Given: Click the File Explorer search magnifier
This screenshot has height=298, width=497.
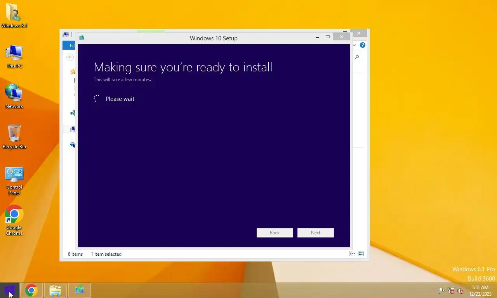Looking at the screenshot, I should pyautogui.click(x=357, y=57).
